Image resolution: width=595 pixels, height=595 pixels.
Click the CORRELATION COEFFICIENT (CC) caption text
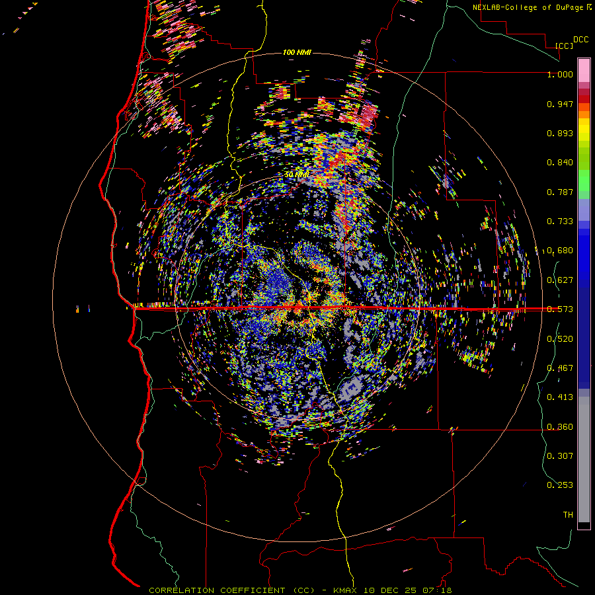click(232, 590)
